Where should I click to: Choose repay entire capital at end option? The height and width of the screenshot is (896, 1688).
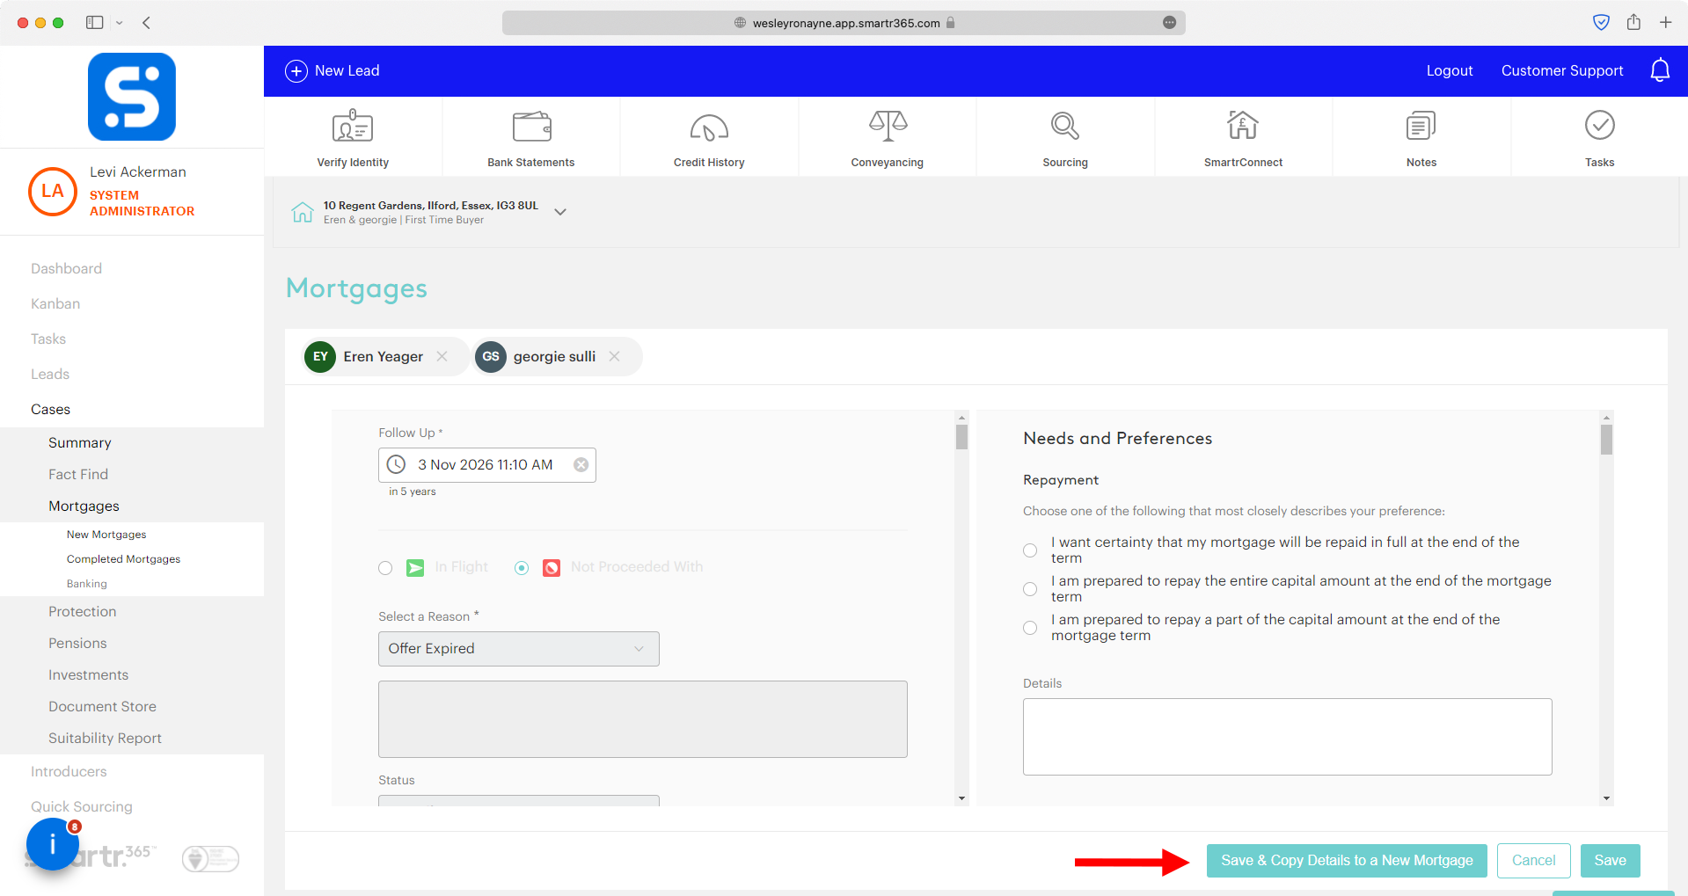coord(1030,589)
